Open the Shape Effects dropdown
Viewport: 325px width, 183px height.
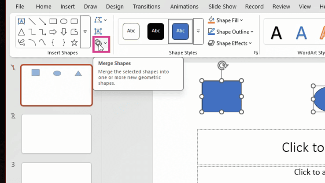229,43
